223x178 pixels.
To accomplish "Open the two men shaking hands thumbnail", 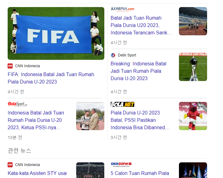I will click(x=90, y=116).
